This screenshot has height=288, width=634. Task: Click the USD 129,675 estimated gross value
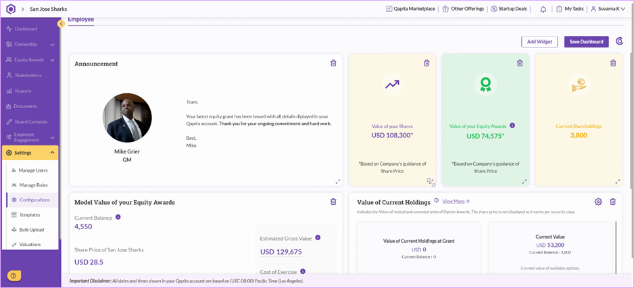(281, 252)
